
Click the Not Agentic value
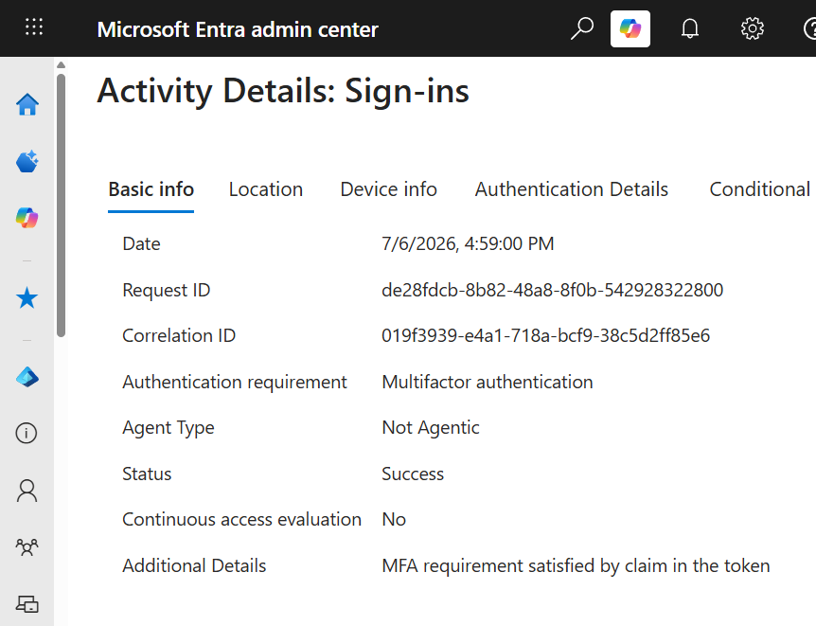(x=431, y=427)
